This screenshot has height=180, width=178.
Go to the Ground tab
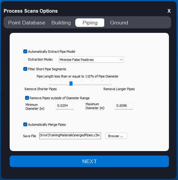pos(119,23)
